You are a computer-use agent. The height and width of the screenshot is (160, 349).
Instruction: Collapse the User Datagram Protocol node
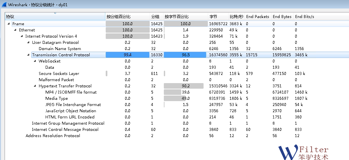[29, 43]
